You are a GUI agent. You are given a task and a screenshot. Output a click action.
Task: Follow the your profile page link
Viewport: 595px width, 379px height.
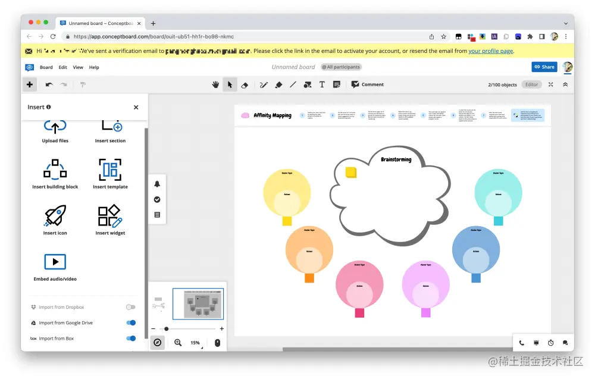(x=491, y=51)
